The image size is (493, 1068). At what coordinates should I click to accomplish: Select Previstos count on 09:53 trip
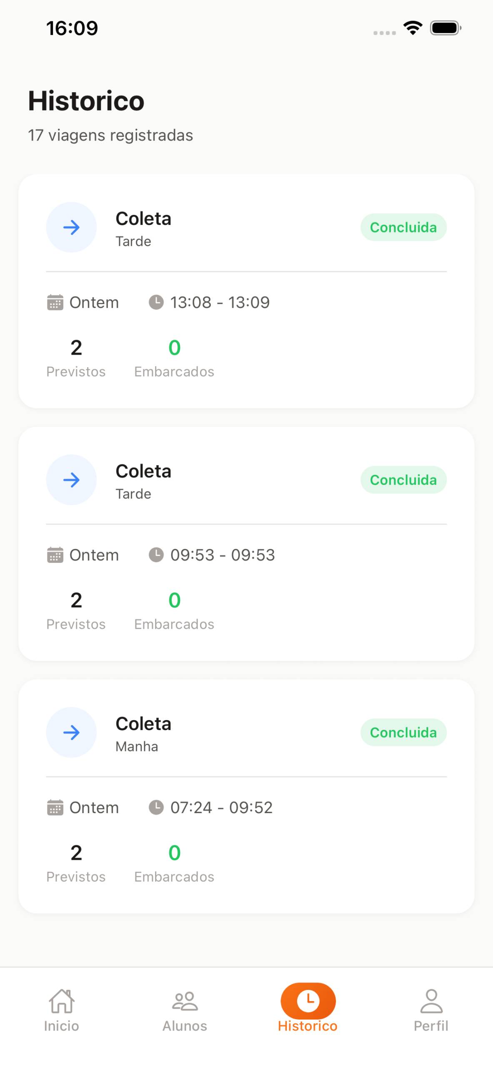[76, 600]
